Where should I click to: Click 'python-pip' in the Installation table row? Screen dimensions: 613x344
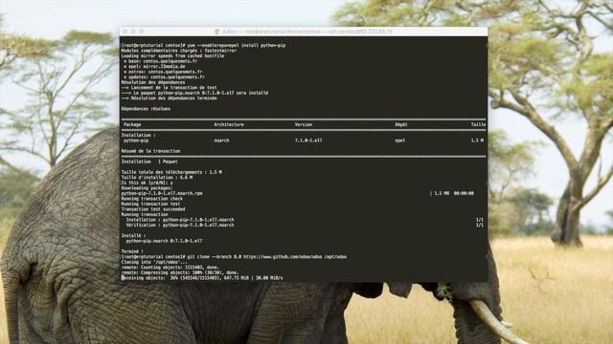[x=136, y=140]
